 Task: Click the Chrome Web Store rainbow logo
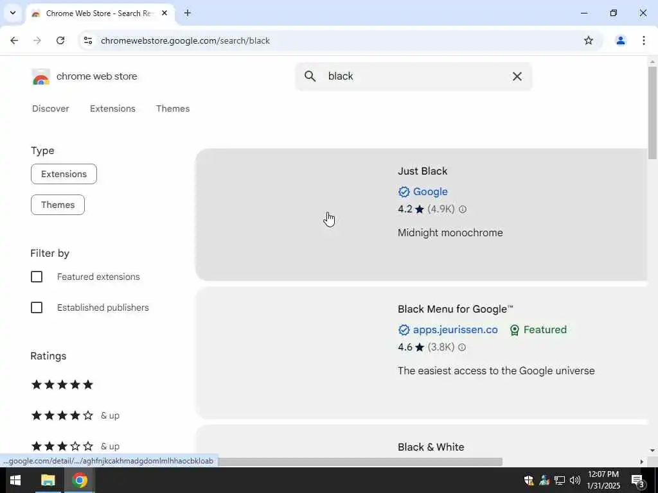(40, 77)
